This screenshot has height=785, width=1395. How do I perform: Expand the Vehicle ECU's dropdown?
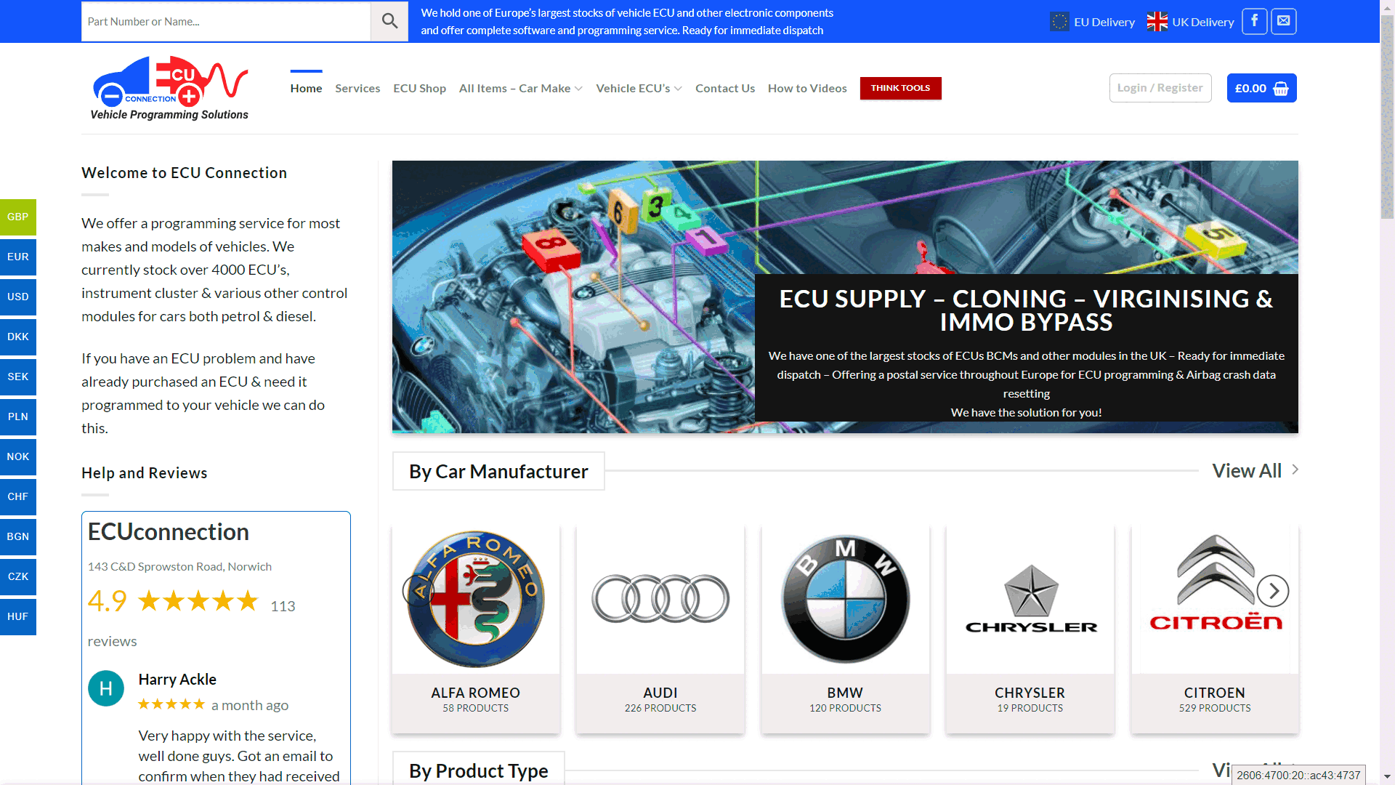638,88
